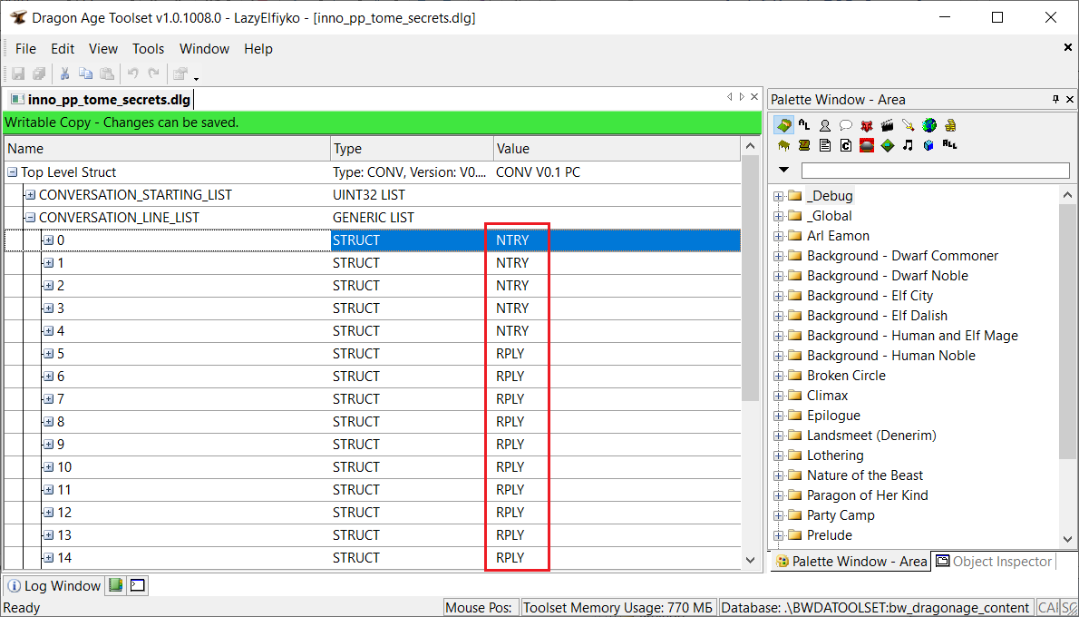
Task: Open the Help menu
Action: [258, 49]
